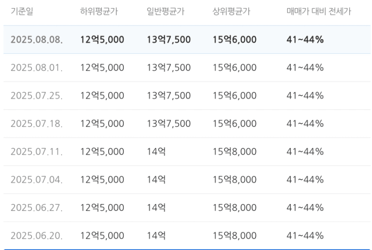Click the 상위평균가 column header
The width and height of the screenshot is (372, 250).
(231, 11)
